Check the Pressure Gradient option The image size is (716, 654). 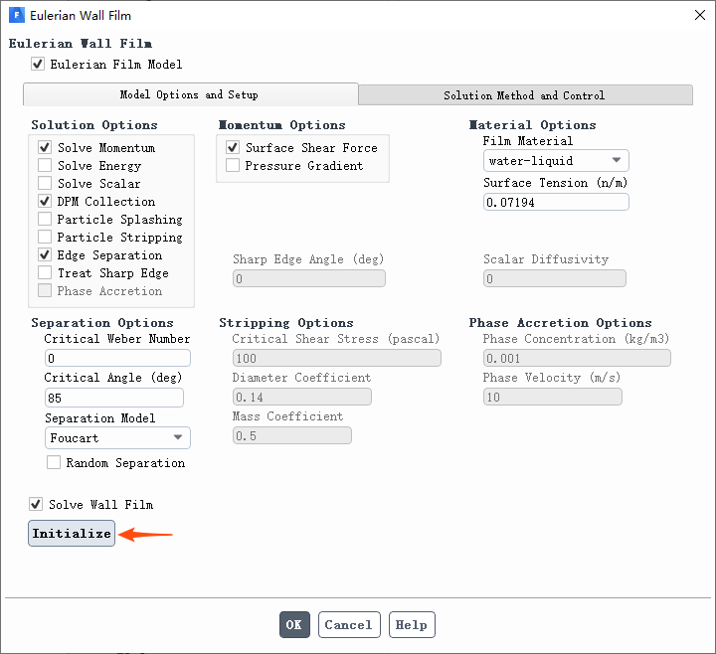coord(233,166)
